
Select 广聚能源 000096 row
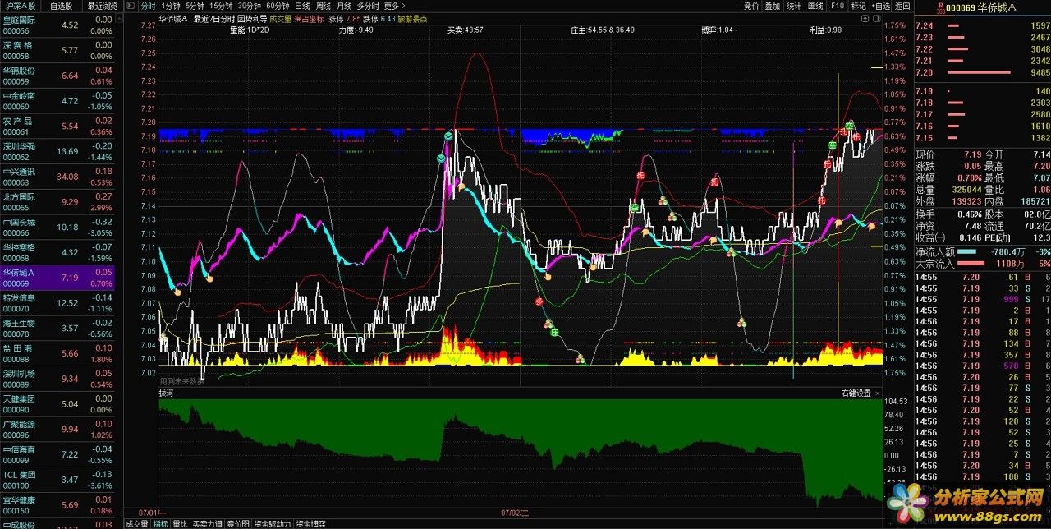coord(57,429)
